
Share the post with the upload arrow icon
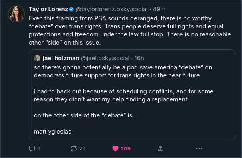[x=161, y=148]
